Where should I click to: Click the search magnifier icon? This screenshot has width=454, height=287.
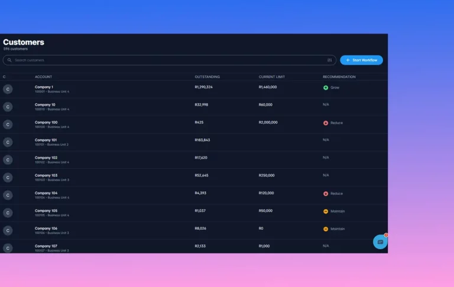coord(9,60)
